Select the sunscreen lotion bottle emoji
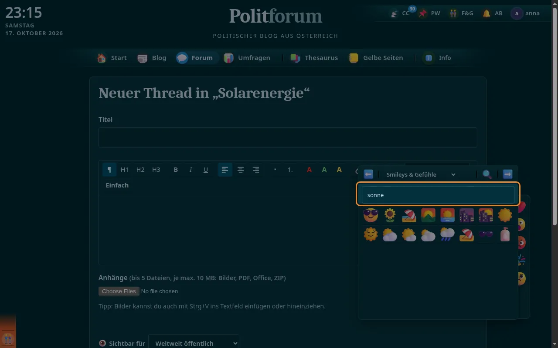558x348 pixels. tap(505, 234)
